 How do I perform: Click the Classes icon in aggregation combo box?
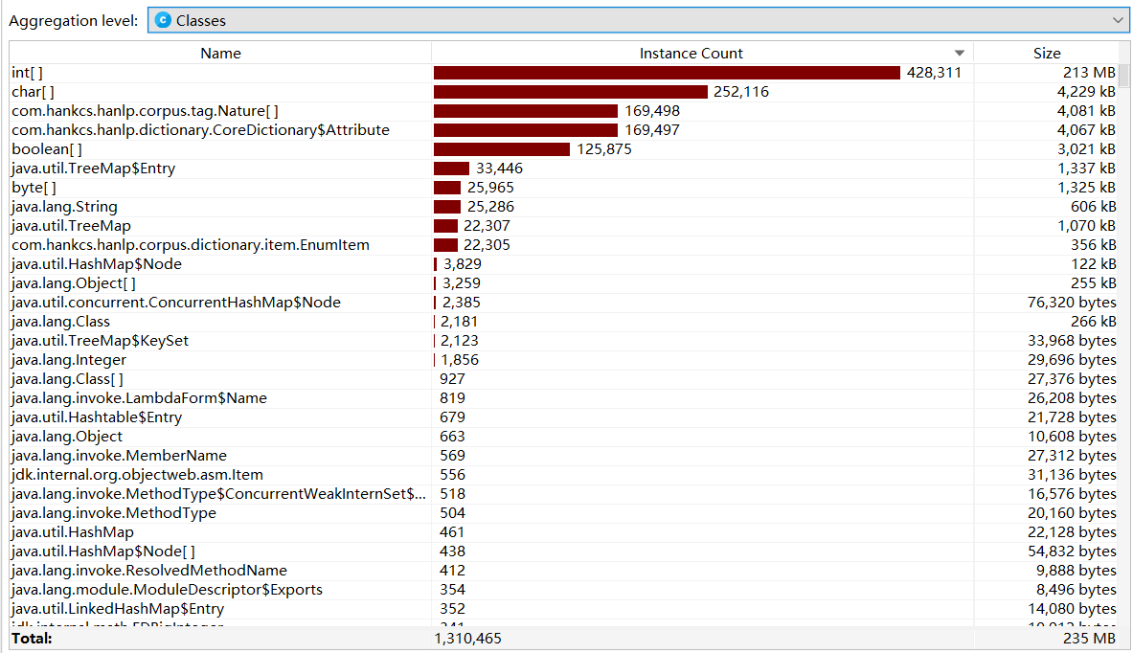tap(164, 20)
